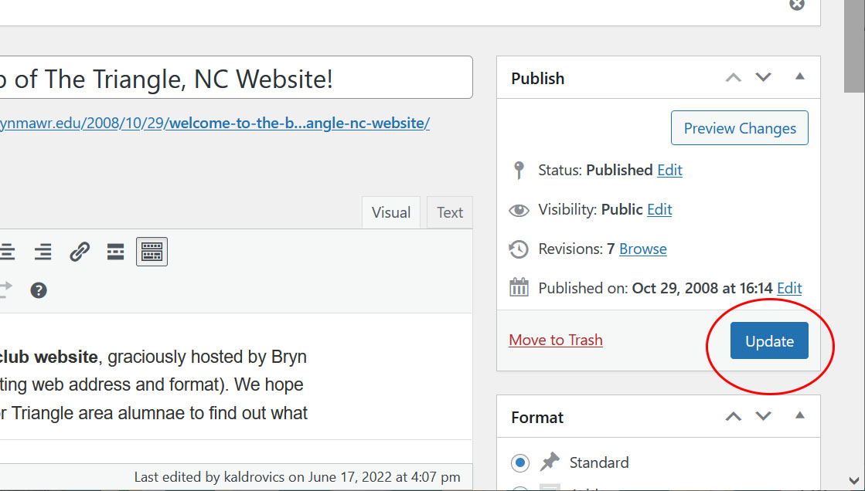Switch to the Visual editor tab
Screen dimensions: 865x491
[390, 212]
